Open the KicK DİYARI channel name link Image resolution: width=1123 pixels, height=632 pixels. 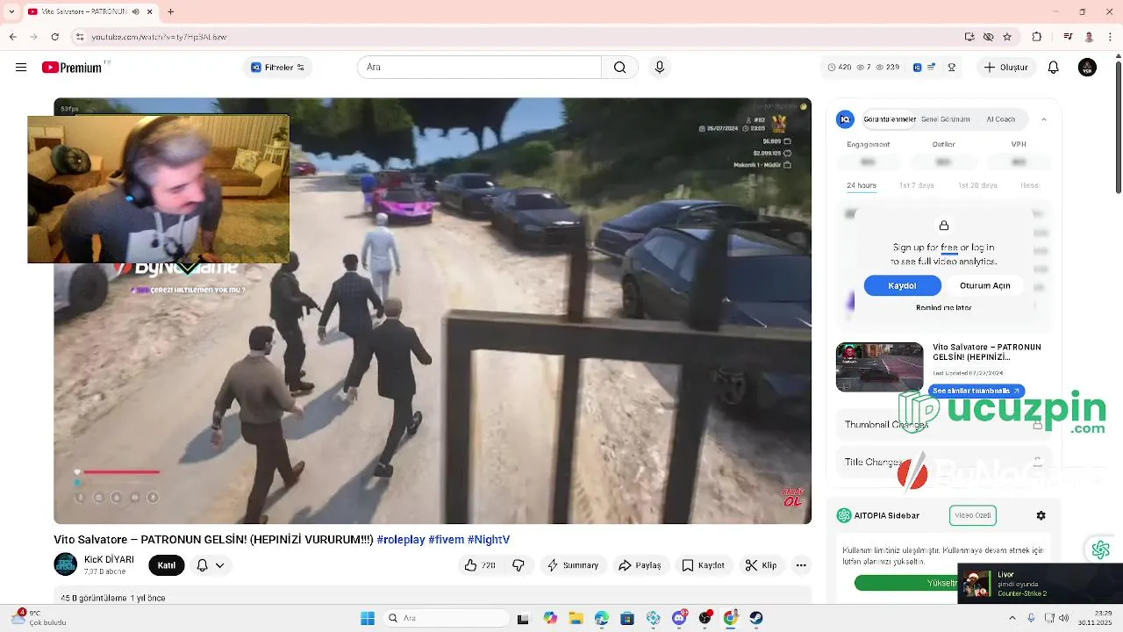(109, 559)
